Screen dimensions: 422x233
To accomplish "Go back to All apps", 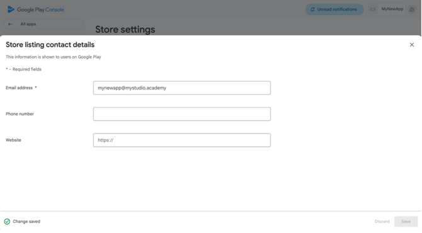I will coord(43,24).
